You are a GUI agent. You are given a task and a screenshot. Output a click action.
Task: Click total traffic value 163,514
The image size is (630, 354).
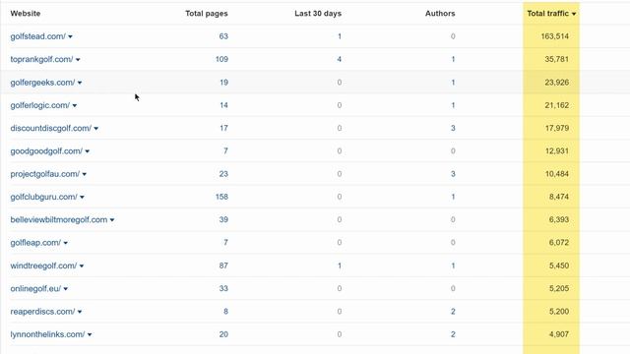(x=555, y=36)
